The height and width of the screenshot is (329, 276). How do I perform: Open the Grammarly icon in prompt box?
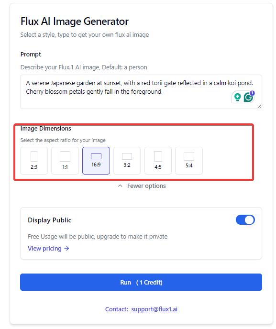point(249,97)
